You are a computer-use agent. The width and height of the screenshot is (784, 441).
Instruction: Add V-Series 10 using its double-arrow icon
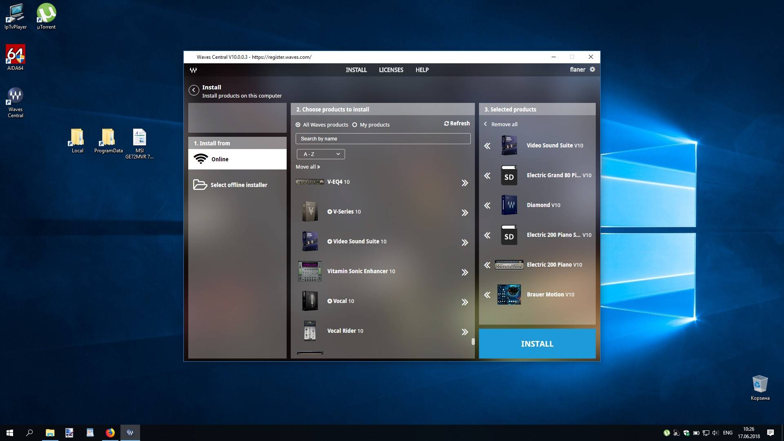pyautogui.click(x=465, y=213)
